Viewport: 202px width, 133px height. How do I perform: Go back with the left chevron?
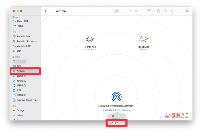(46, 11)
